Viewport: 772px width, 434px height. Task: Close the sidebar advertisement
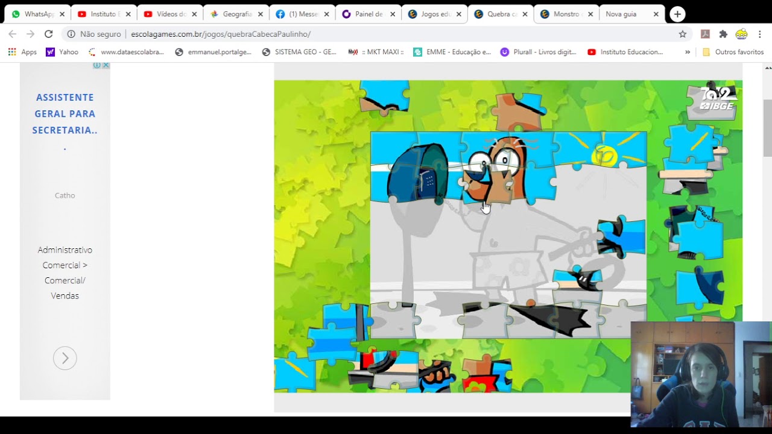[x=106, y=65]
